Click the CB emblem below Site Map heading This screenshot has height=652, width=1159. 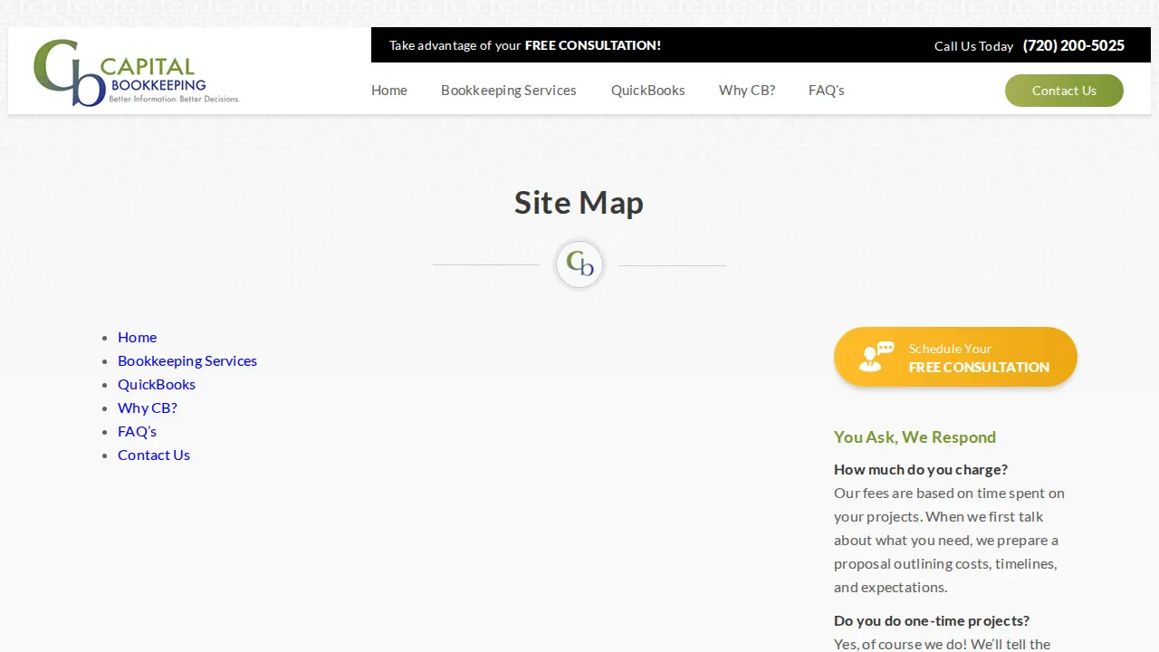pos(579,264)
